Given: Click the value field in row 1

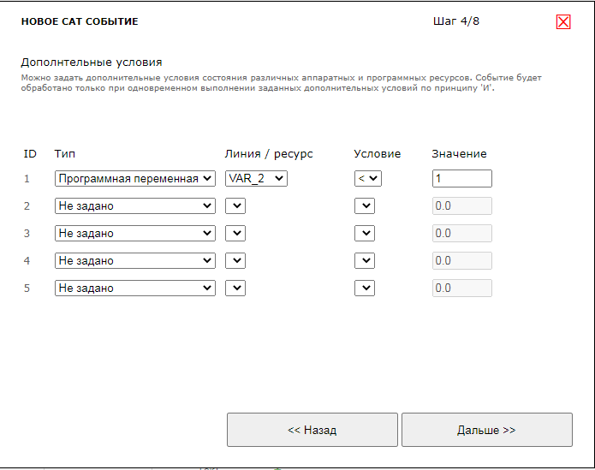Looking at the screenshot, I should [461, 178].
